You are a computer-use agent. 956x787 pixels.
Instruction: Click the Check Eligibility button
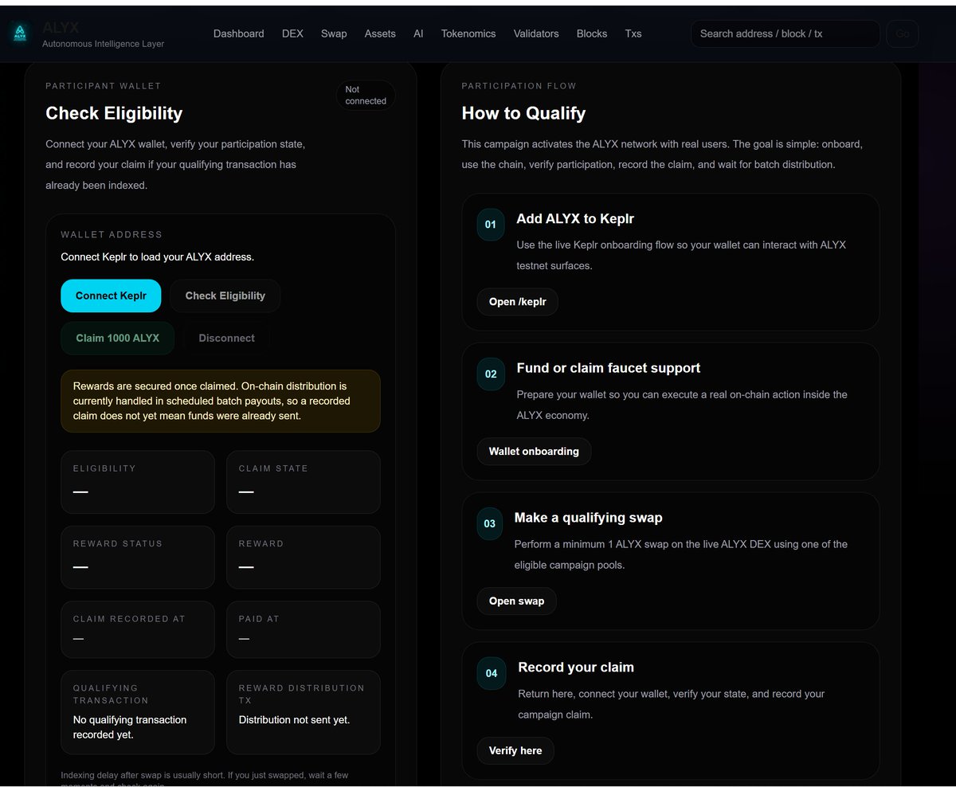tap(225, 296)
